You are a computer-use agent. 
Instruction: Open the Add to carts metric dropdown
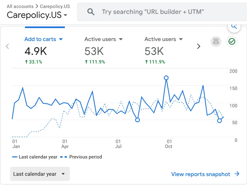click(44, 39)
